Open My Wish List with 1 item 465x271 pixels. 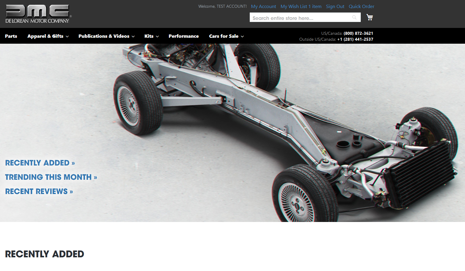pyautogui.click(x=301, y=6)
